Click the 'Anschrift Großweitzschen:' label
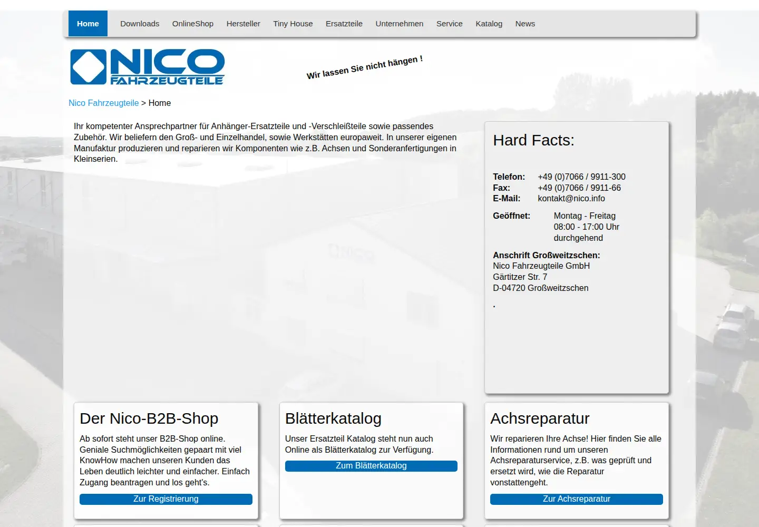The height and width of the screenshot is (527, 759). (x=547, y=256)
